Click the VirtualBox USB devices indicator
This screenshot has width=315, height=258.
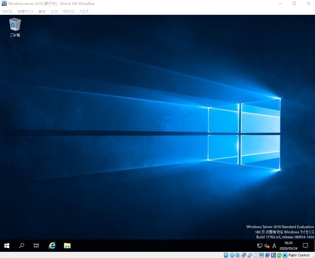(x=250, y=255)
